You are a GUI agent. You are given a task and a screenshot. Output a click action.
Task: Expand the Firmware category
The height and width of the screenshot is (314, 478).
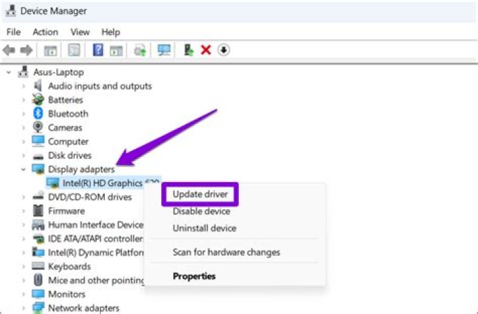point(23,211)
